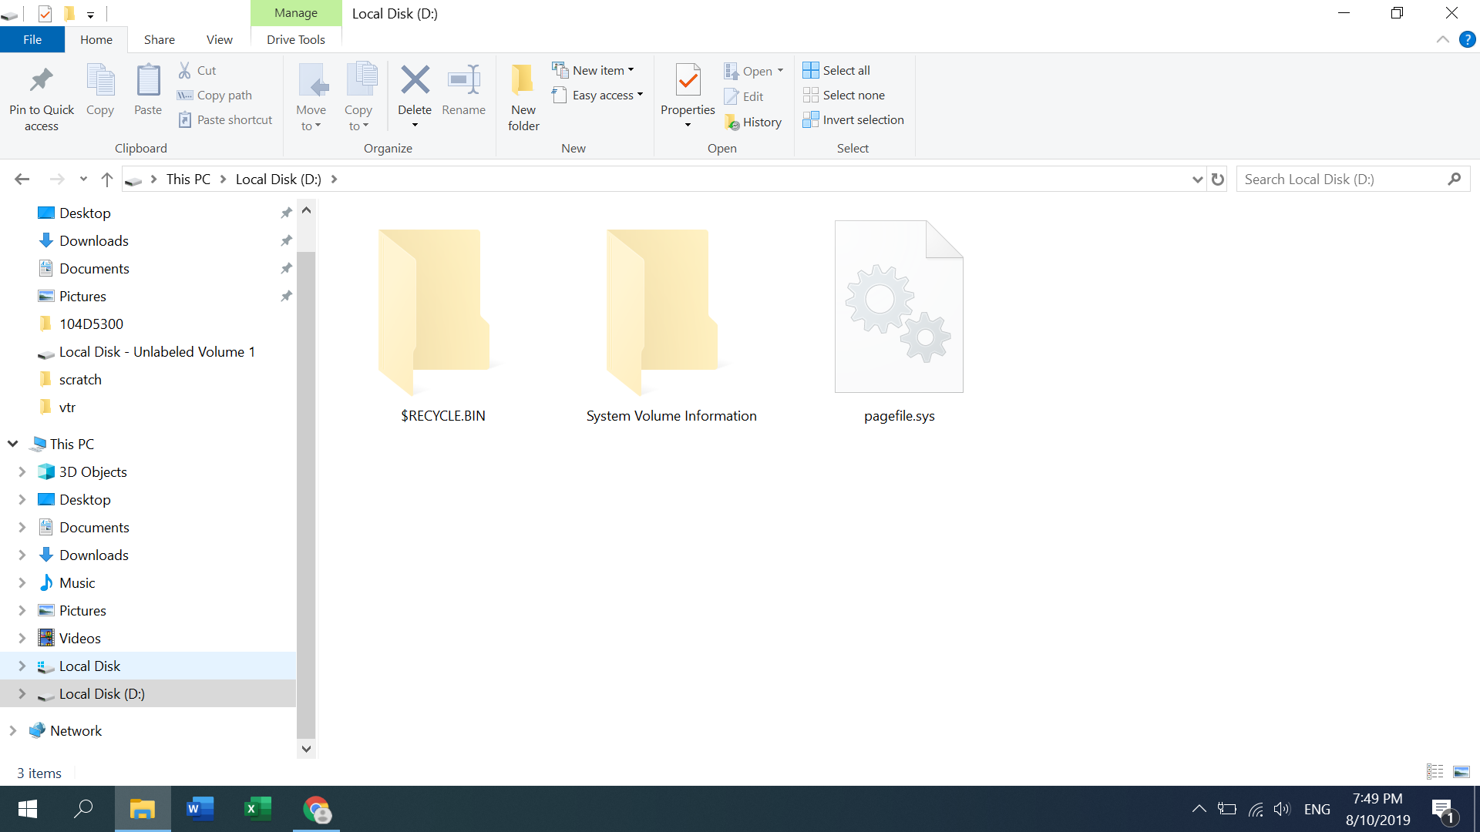Click in the Search Local Disk (D:) field

click(x=1341, y=179)
